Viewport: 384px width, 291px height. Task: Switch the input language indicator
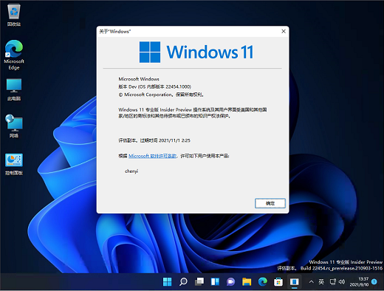321,281
